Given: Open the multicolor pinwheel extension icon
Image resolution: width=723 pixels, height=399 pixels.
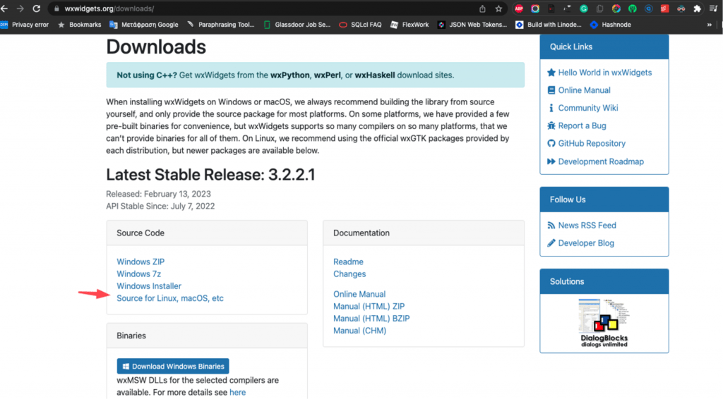Looking at the screenshot, I should (616, 8).
